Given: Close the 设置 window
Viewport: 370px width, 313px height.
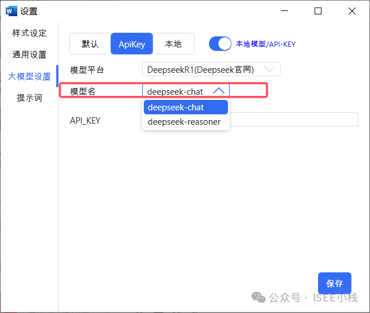Looking at the screenshot, I should [352, 11].
